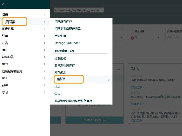
Task: Click the internaltest_BuyShipping account selector
Action: (x=79, y=10)
